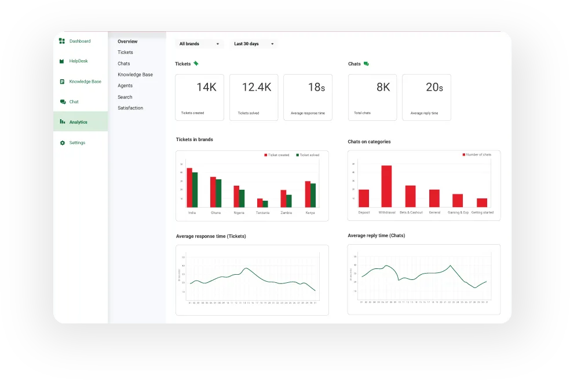Open the Search analytics section
Screen dimensions: 570x380
[125, 97]
